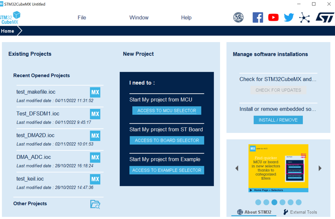
Task: Minimize the STM32CubeMX window
Action: point(299,4)
